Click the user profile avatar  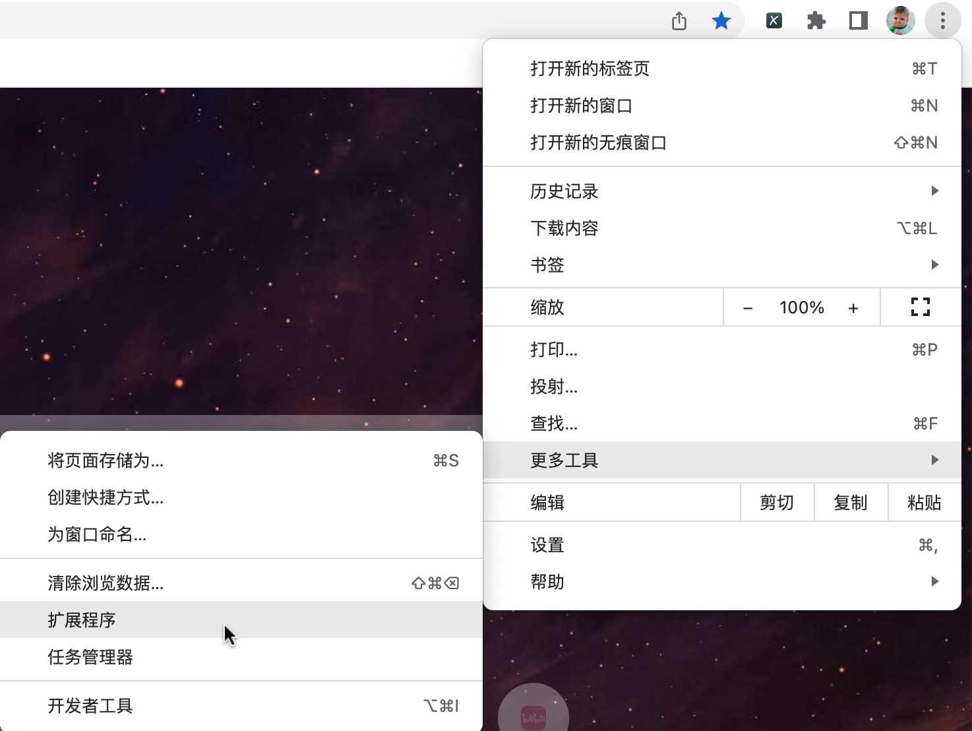(900, 21)
